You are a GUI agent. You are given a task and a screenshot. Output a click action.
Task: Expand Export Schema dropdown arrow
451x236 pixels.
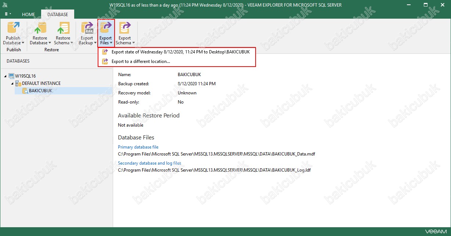point(133,43)
